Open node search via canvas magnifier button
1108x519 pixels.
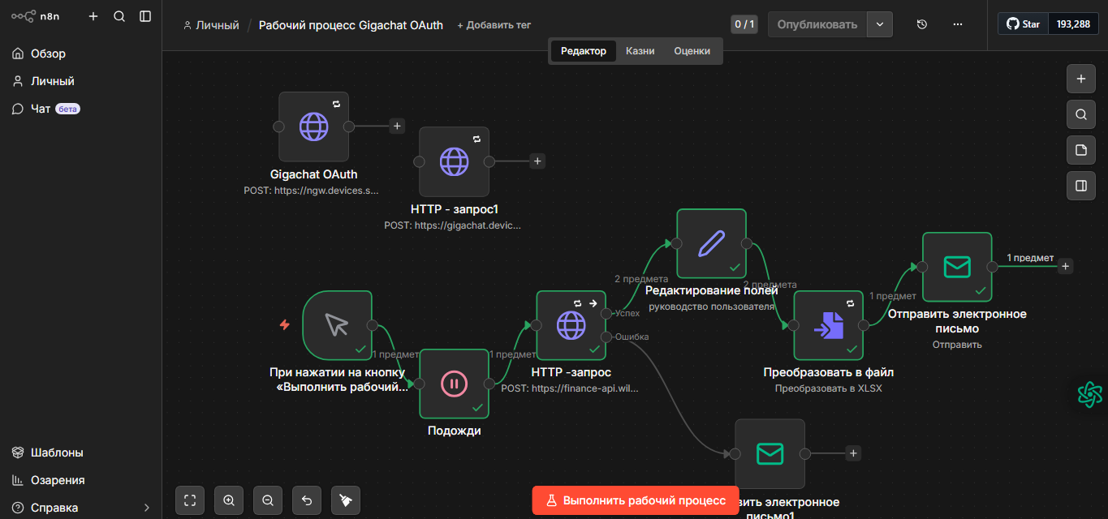tap(1080, 114)
